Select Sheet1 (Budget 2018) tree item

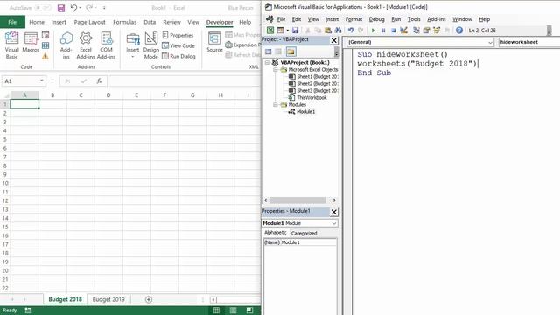(313, 77)
